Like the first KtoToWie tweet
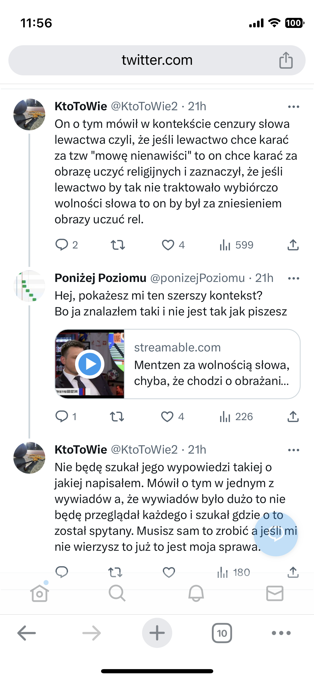This screenshot has height=680, width=314. (x=168, y=245)
